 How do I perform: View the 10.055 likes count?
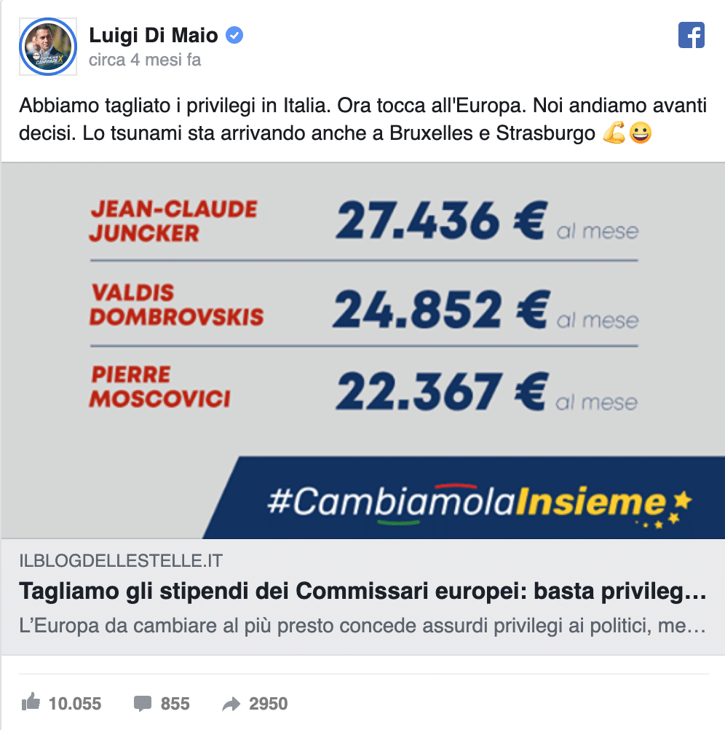pos(75,704)
